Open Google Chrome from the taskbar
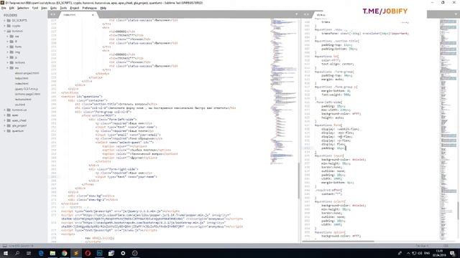460x258 pixels. coord(64,253)
